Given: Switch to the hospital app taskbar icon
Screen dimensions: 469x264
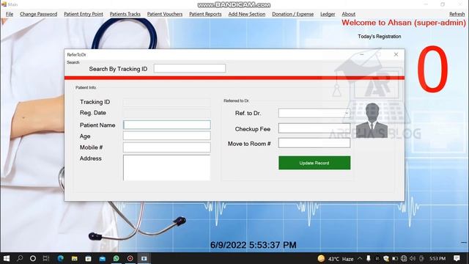Looking at the screenshot, I should 144,258.
